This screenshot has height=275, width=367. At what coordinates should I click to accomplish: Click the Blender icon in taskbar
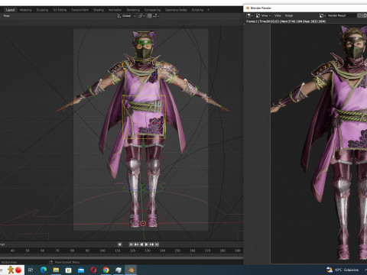pos(131,270)
